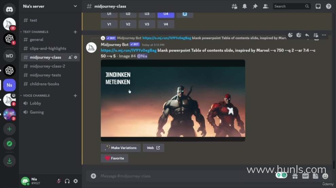Open Discord home direct messages
This screenshot has width=336, height=188.
[9, 9]
